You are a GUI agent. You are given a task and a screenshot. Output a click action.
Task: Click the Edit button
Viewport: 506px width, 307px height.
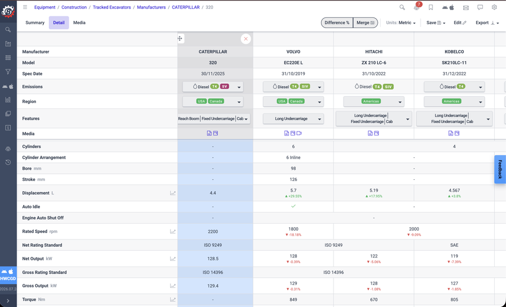point(460,22)
